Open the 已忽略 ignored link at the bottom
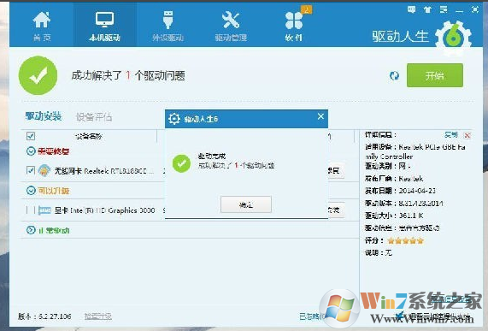The image size is (488, 331). click(x=312, y=316)
